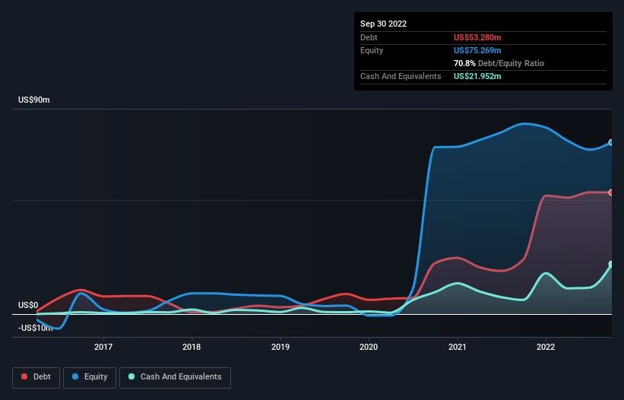Click the 2021 x-axis label
This screenshot has height=400, width=624.
coord(458,347)
